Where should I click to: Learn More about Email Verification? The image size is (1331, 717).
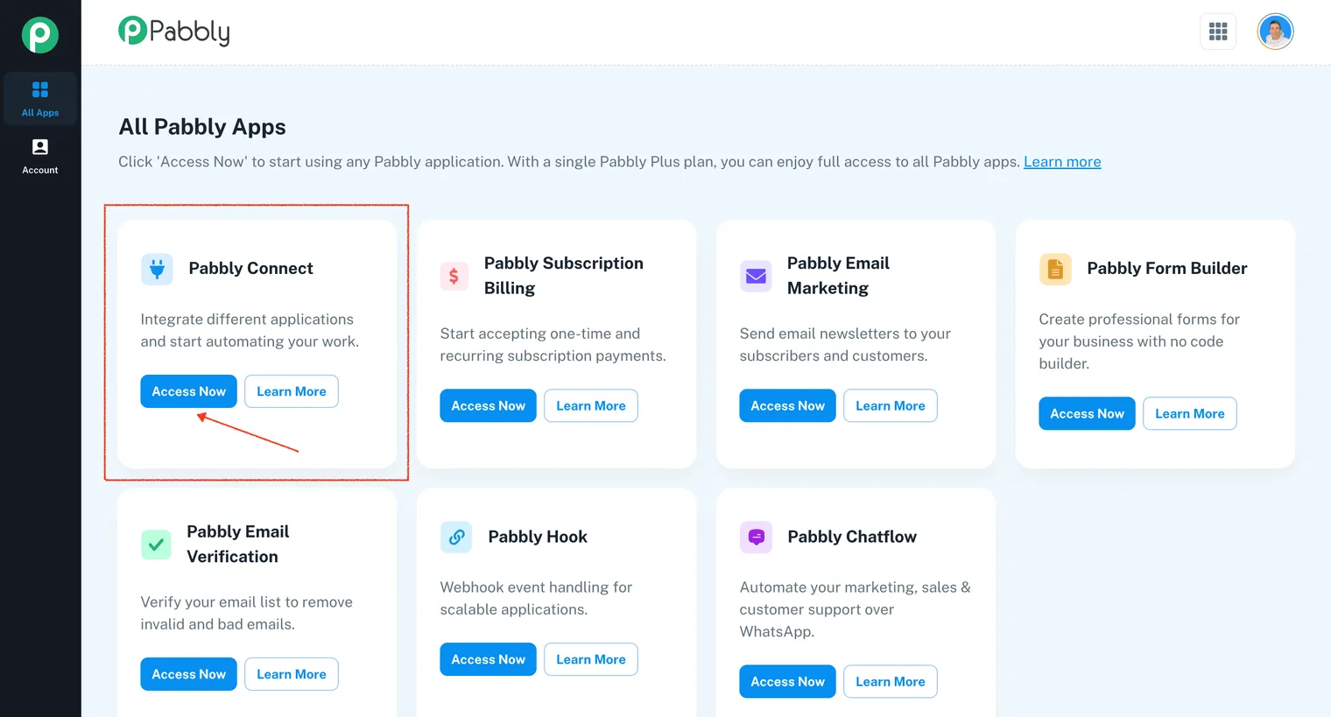tap(292, 674)
